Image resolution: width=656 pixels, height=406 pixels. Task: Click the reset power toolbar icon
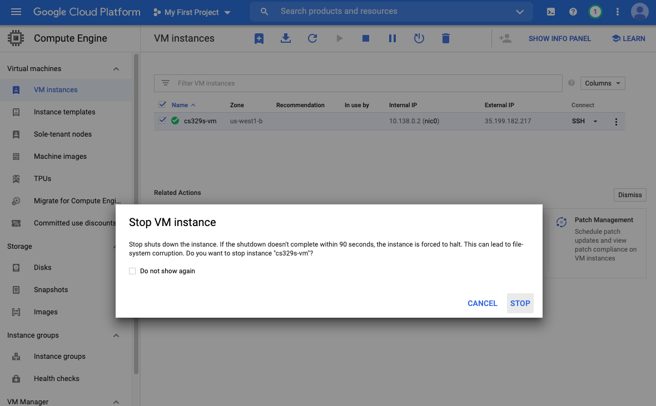(x=419, y=38)
